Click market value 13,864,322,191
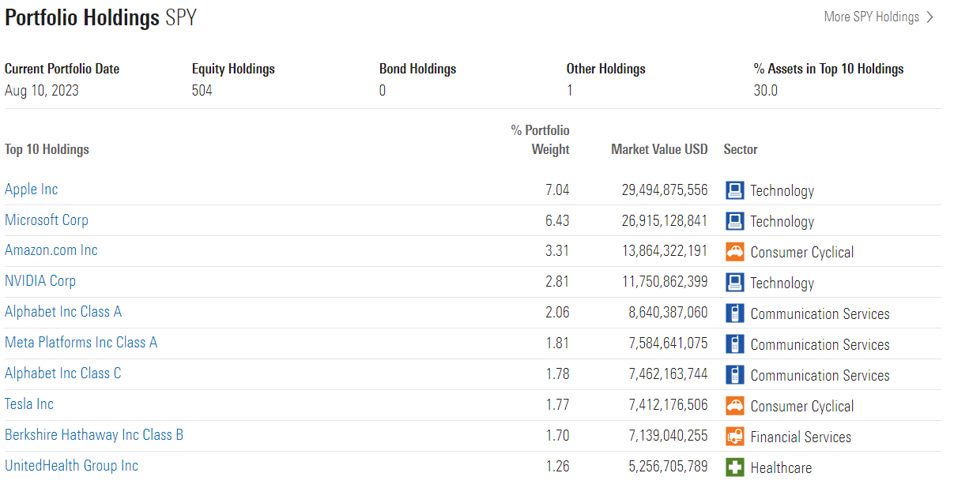The image size is (954, 488). pos(665,250)
